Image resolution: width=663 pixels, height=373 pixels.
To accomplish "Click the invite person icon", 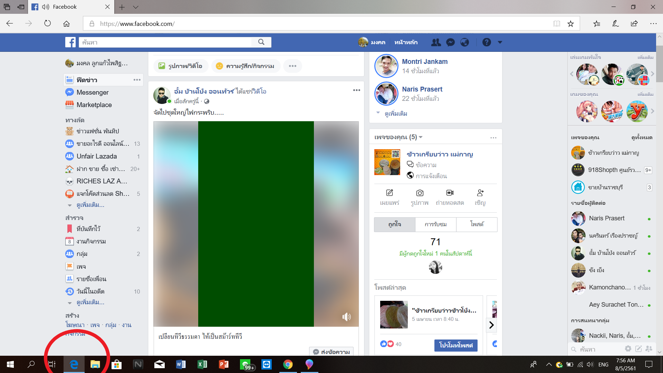I will tap(480, 193).
